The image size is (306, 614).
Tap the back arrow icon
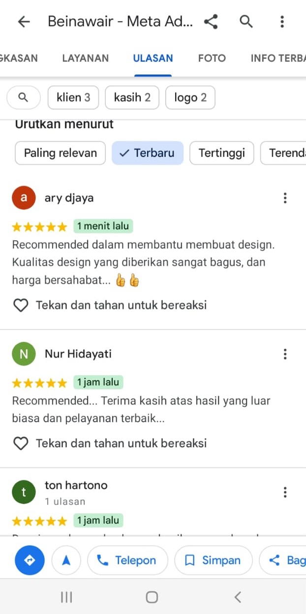click(24, 22)
